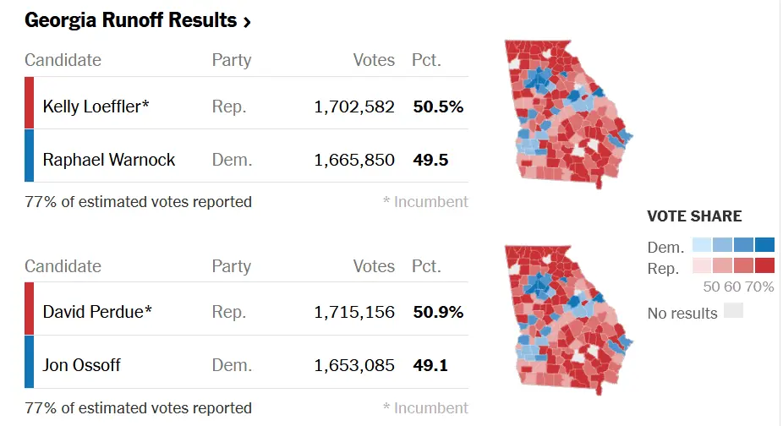The image size is (783, 426).
Task: Click Perdue's 50.9% percentage
Action: pos(438,312)
